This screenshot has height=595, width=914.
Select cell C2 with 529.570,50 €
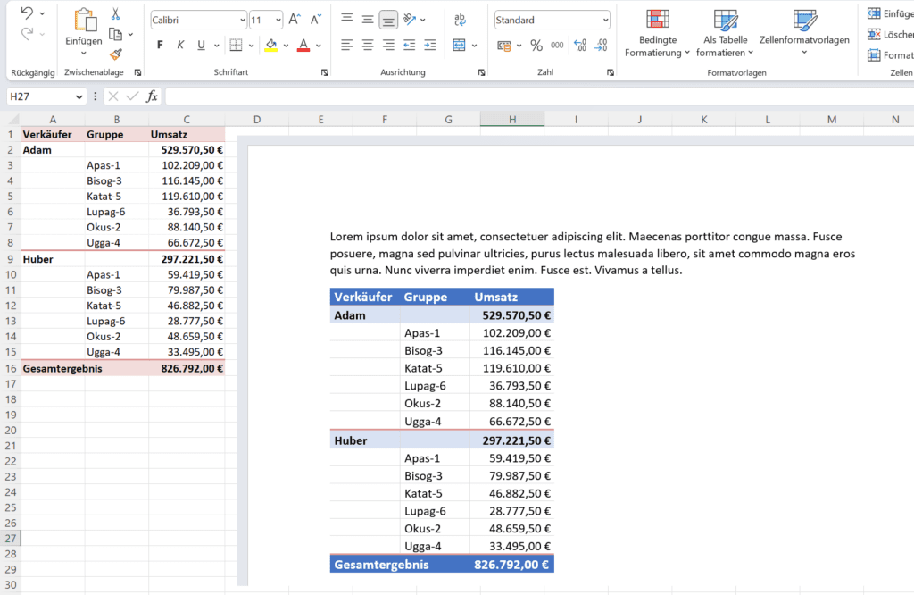click(187, 150)
